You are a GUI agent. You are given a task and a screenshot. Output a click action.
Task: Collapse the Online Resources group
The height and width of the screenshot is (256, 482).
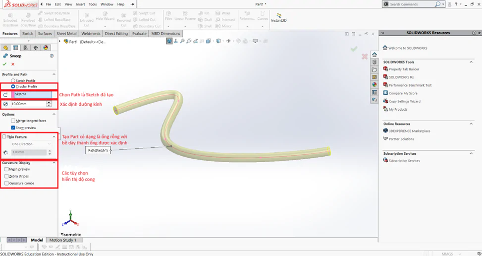tap(471, 124)
